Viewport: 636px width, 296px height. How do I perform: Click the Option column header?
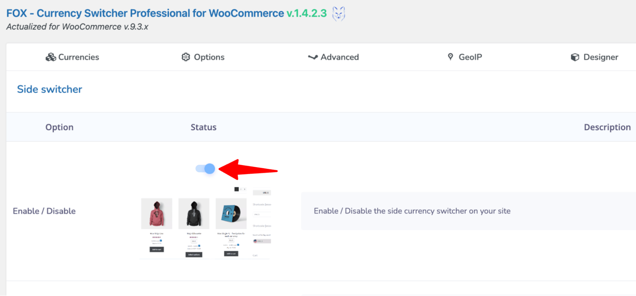click(59, 127)
